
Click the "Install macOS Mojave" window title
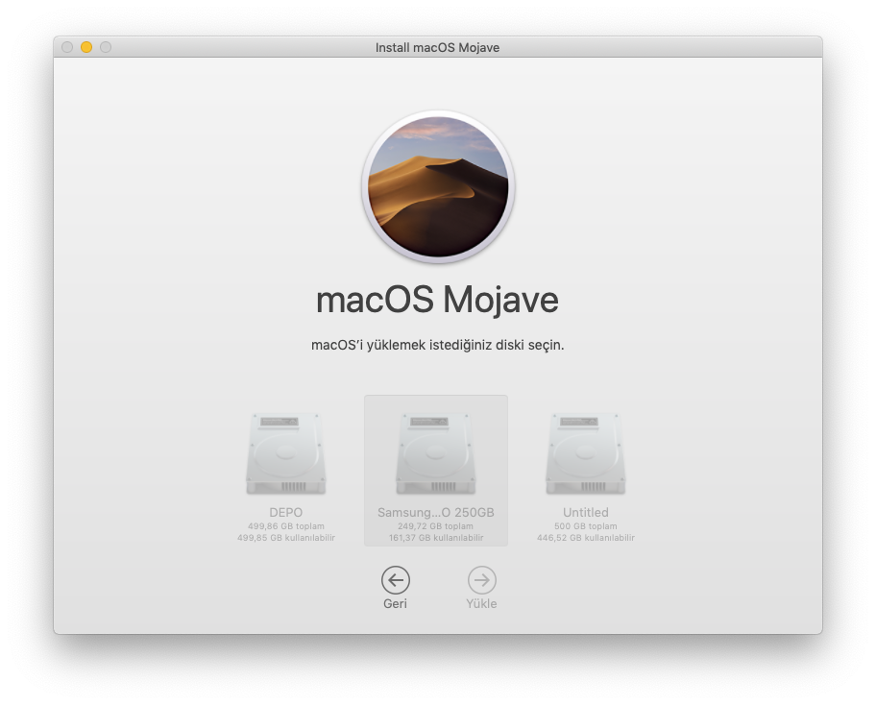pyautogui.click(x=437, y=47)
